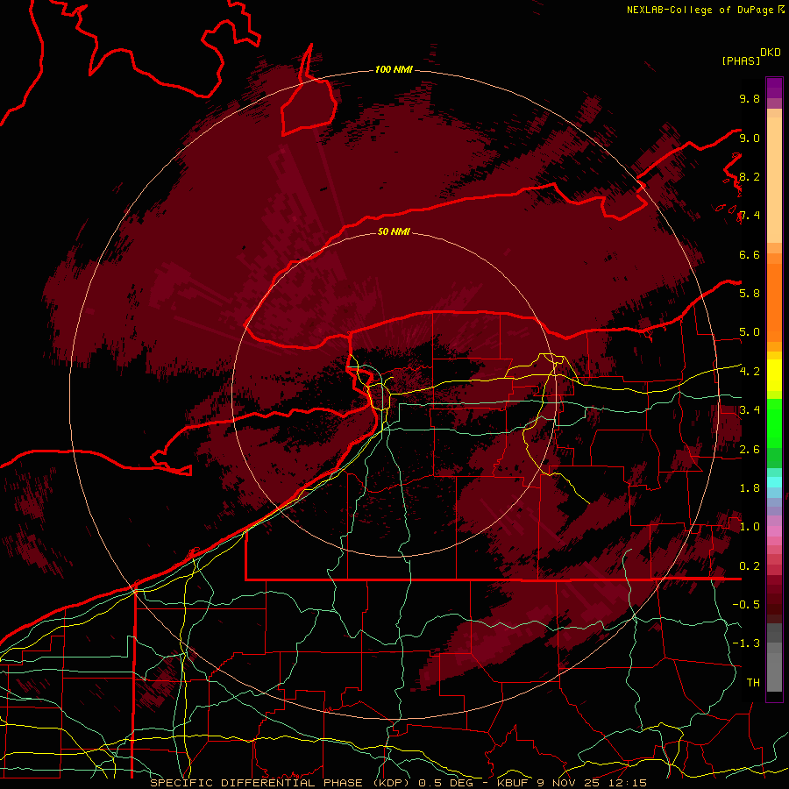Click the 0.2 value on the color scale
The height and width of the screenshot is (789, 789).
tap(750, 565)
